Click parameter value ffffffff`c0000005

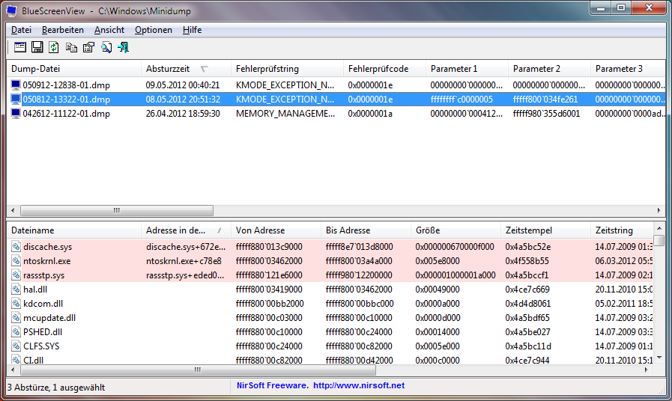[x=461, y=100]
